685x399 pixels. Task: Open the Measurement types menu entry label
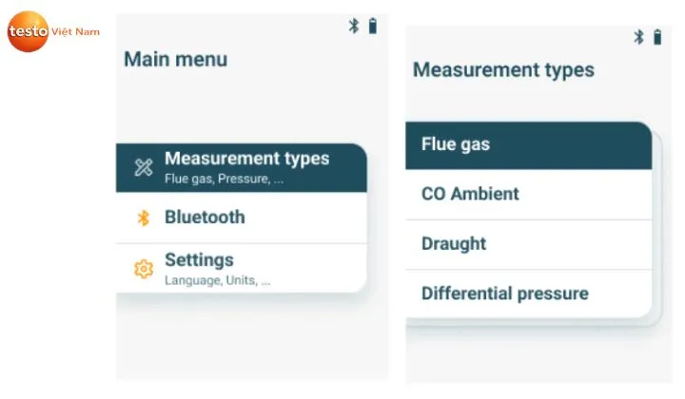[246, 159]
